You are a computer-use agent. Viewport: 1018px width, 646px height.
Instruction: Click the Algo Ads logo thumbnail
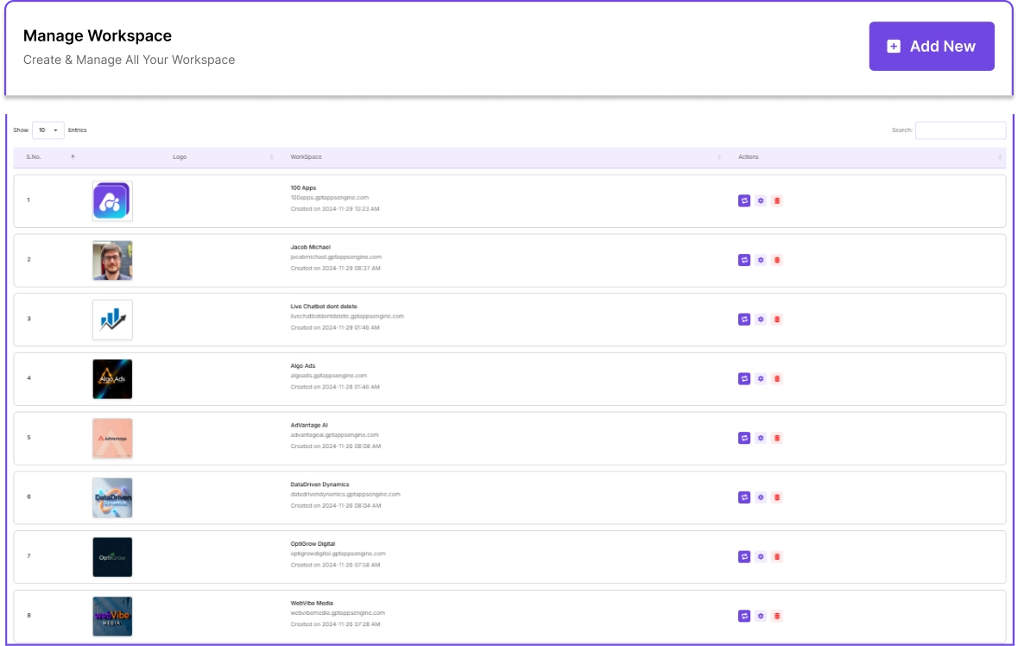112,379
